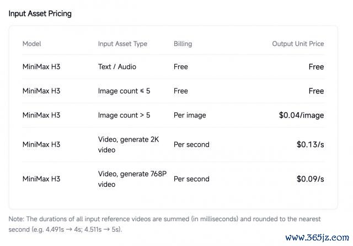Viewport: 353px width, 246px height.
Task: Select the Video, generate 768P video cell
Action: pyautogui.click(x=132, y=179)
